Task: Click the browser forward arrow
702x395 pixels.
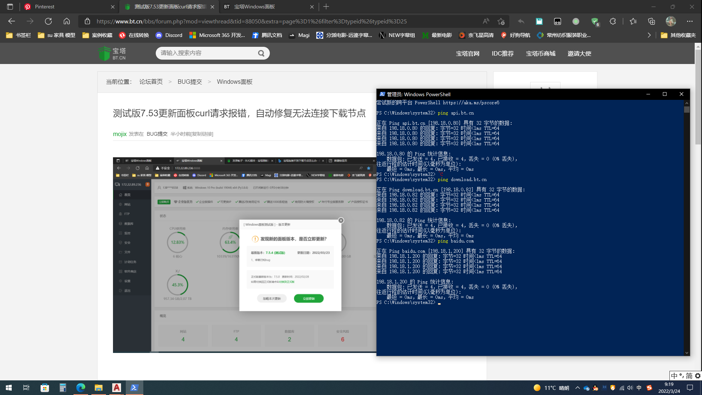Action: [x=30, y=21]
